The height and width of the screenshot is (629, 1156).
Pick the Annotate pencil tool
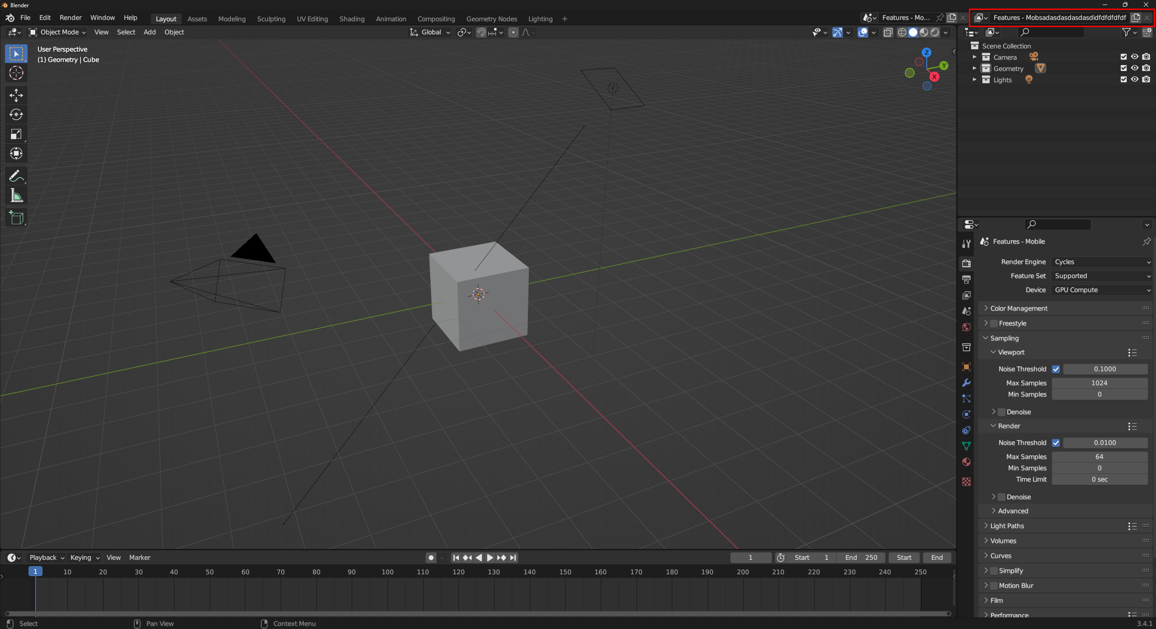(16, 176)
